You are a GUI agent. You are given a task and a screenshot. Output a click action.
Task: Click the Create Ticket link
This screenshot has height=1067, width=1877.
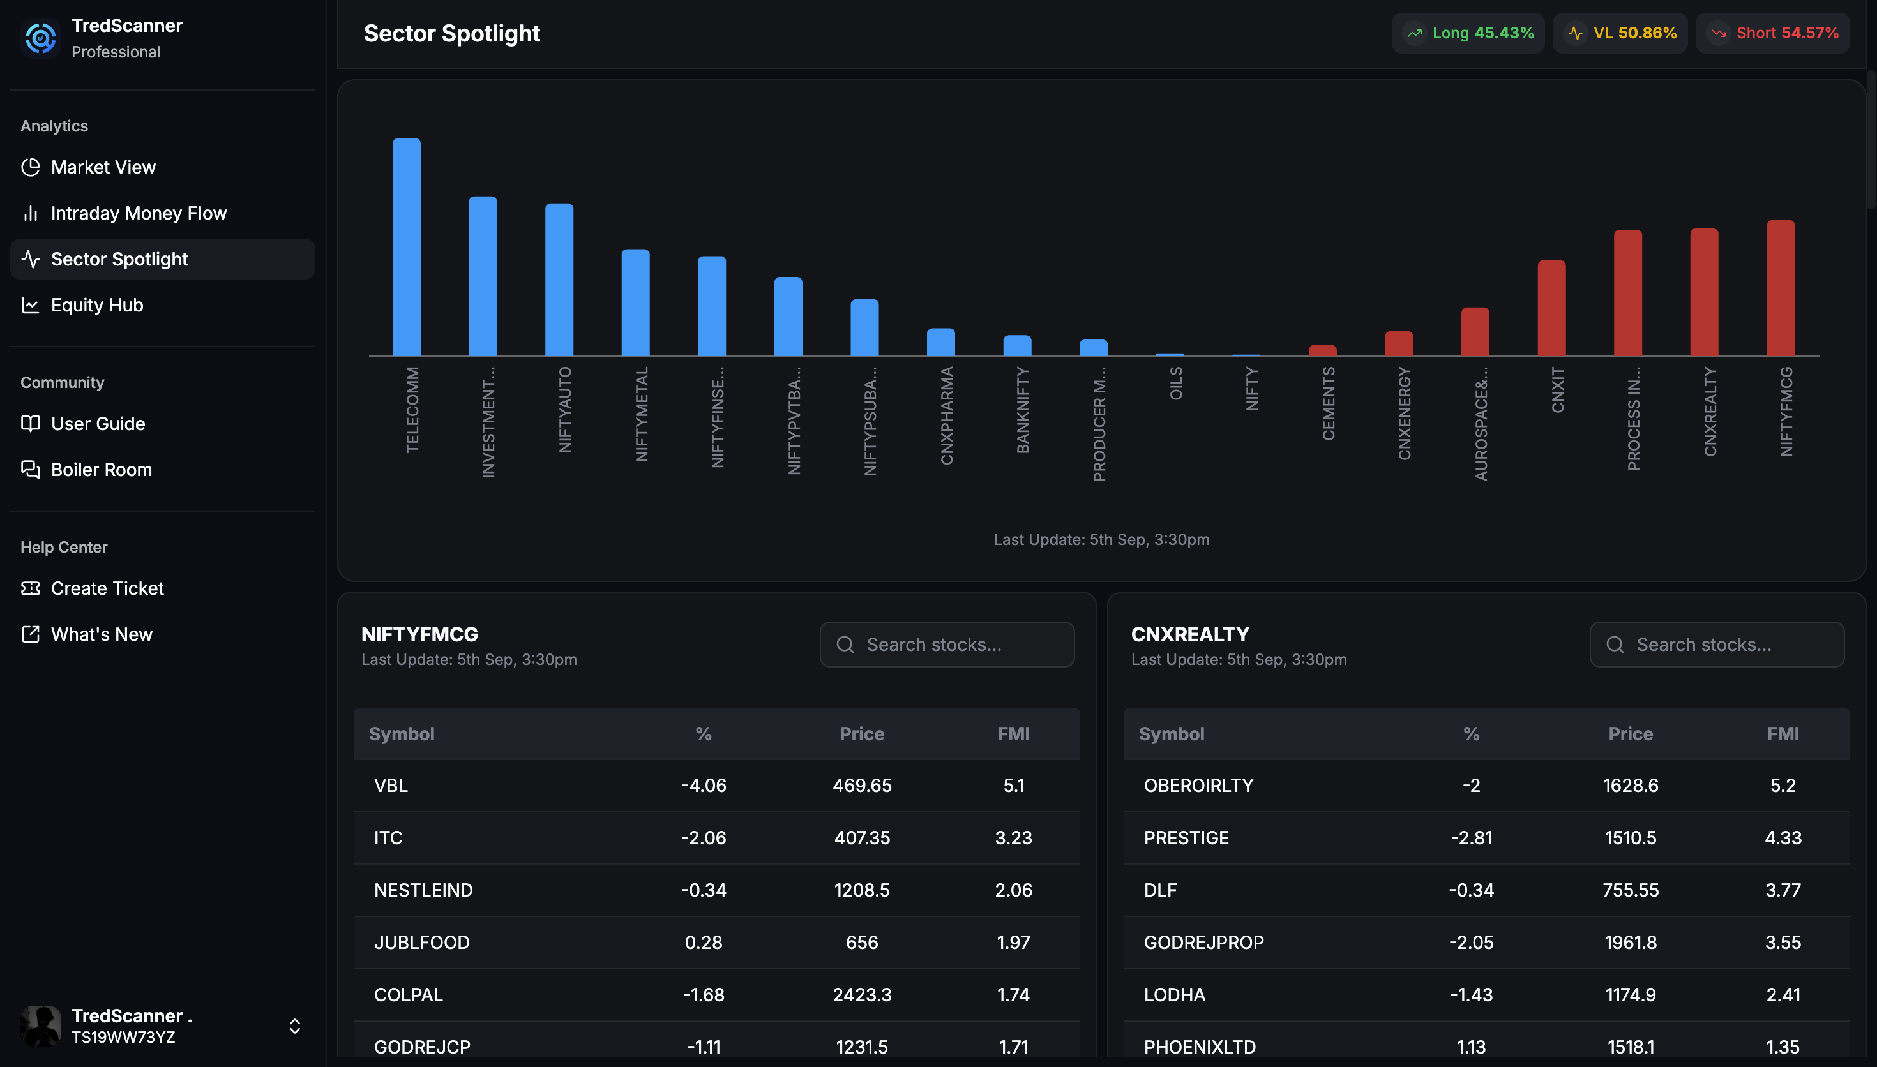(107, 588)
